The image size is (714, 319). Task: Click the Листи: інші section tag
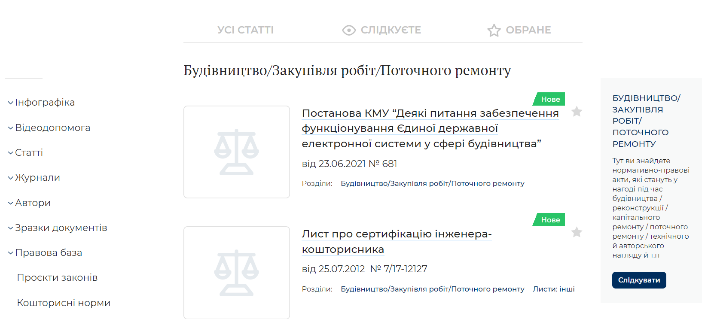(554, 289)
